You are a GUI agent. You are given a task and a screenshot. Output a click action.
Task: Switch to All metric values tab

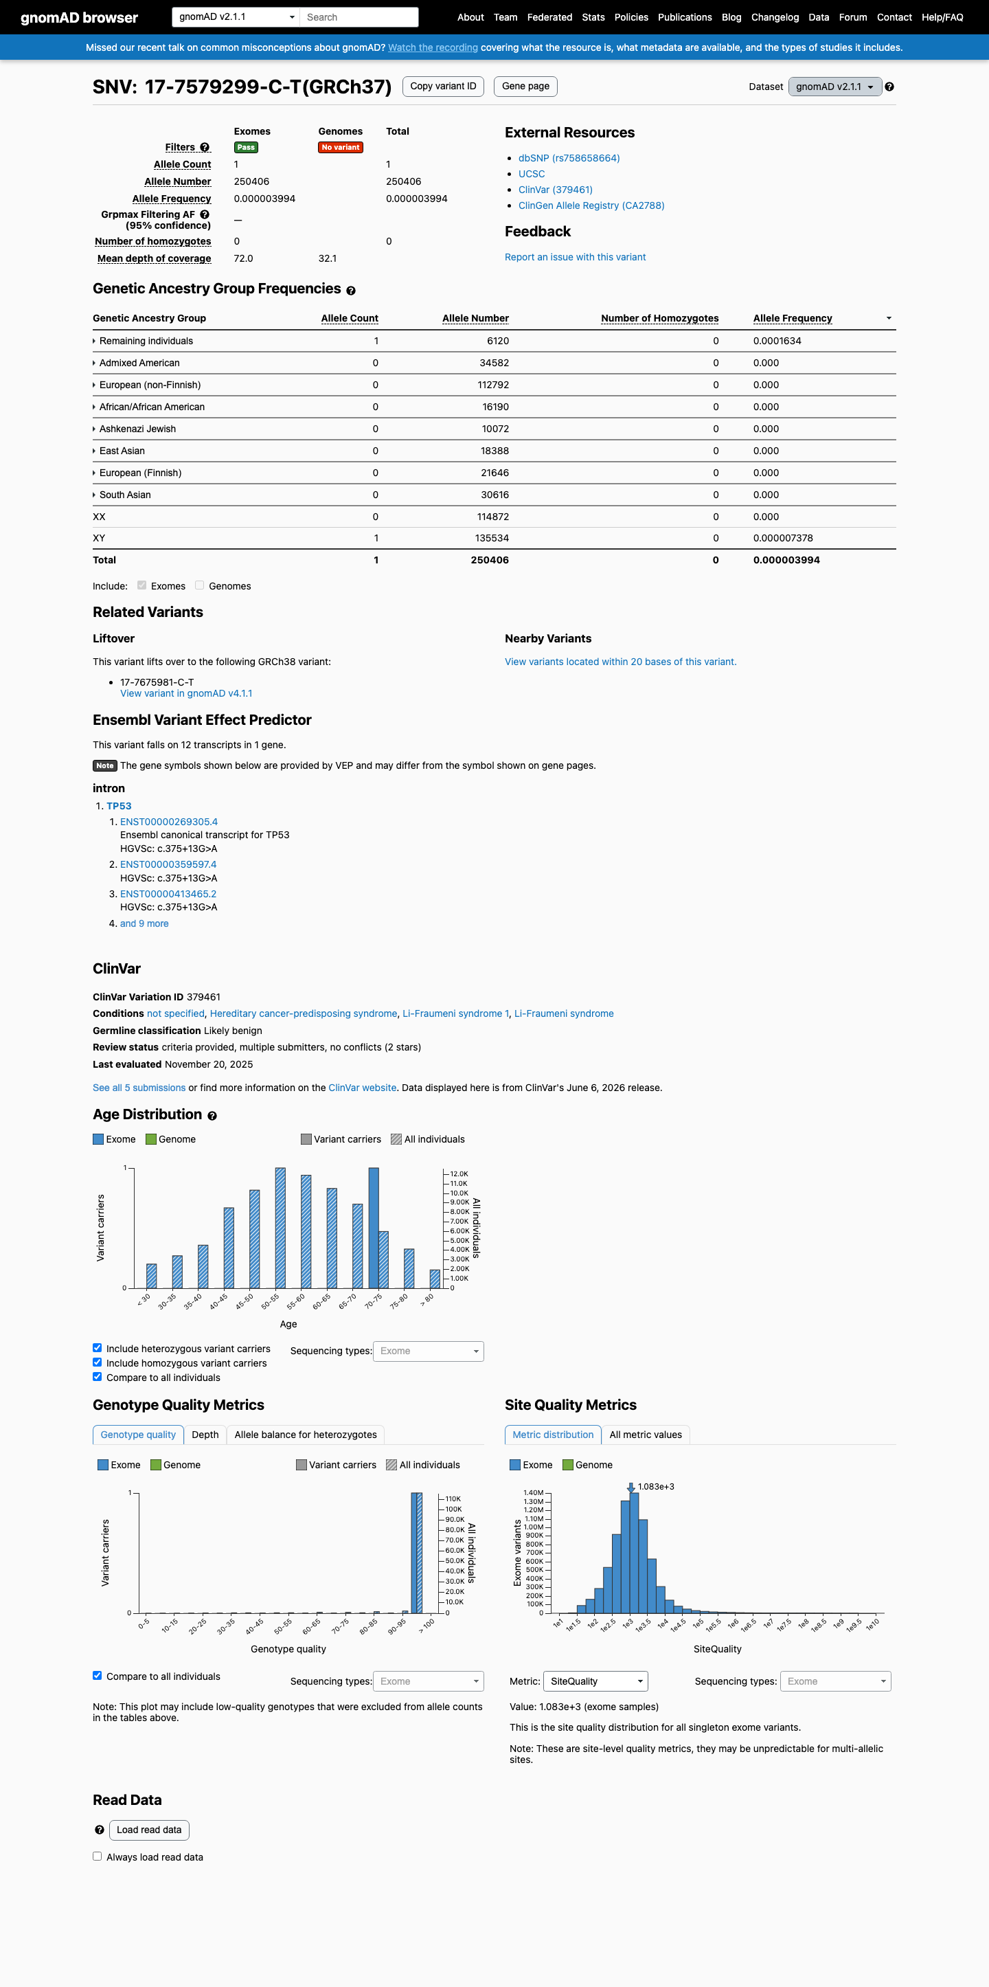(645, 1435)
